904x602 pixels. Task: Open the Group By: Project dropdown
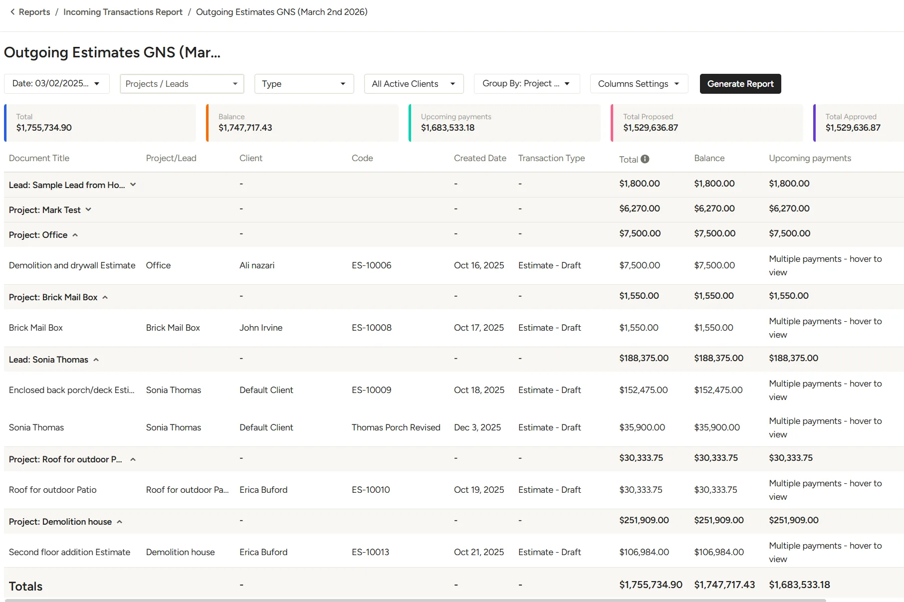[527, 84]
